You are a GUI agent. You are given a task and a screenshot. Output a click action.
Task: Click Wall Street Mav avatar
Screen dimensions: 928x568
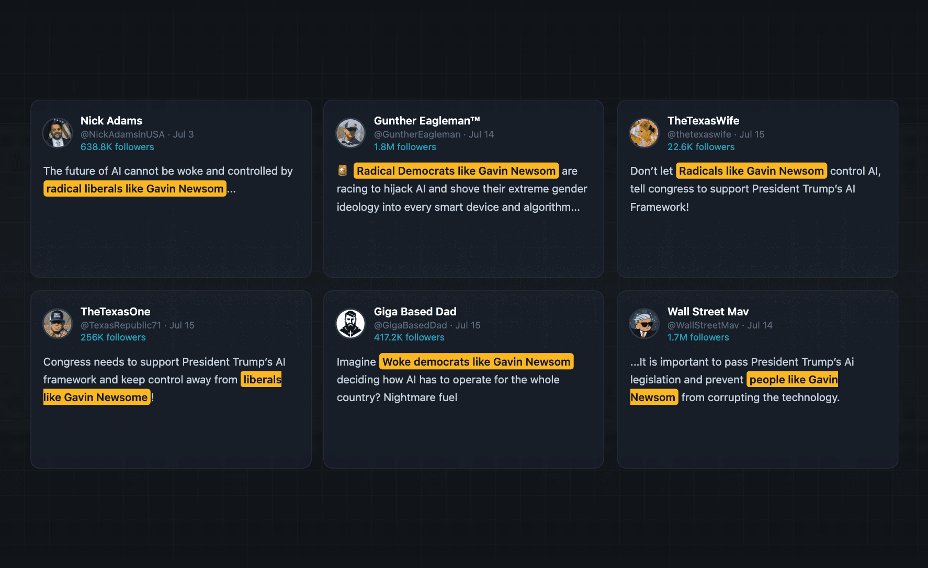pos(644,324)
